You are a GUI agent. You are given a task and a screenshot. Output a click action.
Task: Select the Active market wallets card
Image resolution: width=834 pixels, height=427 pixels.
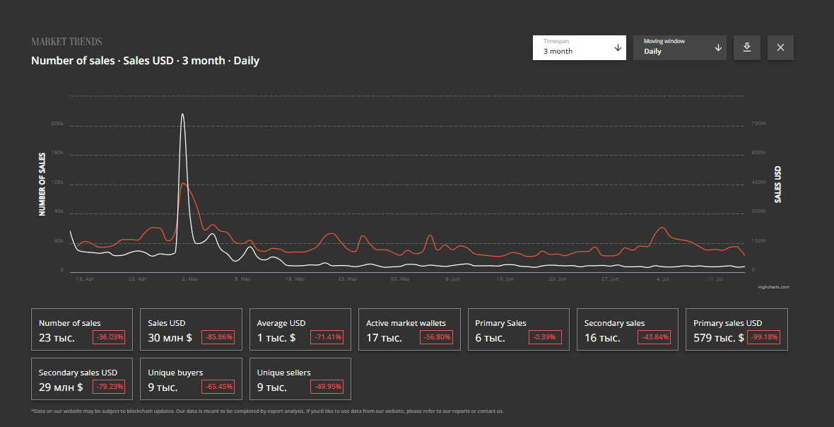pyautogui.click(x=409, y=329)
